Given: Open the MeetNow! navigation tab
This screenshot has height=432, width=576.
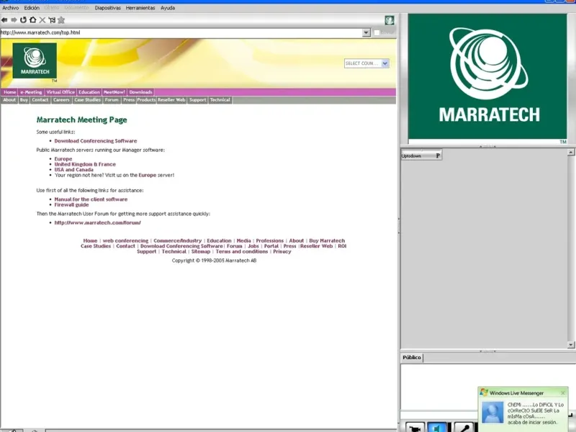Looking at the screenshot, I should tap(114, 92).
